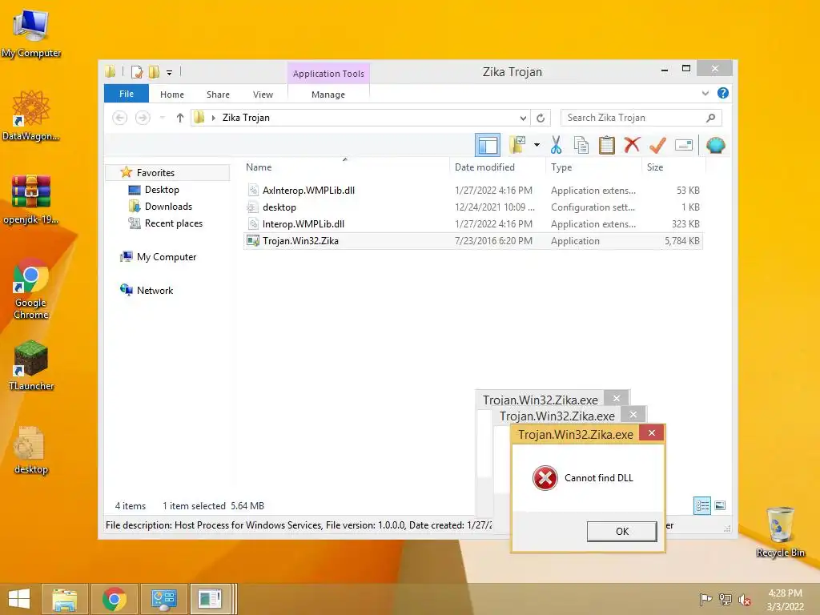The width and height of the screenshot is (820, 615).
Task: Open address bar history dropdown
Action: click(522, 119)
